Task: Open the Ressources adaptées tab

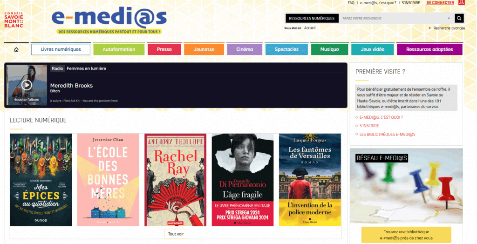Action: point(429,49)
